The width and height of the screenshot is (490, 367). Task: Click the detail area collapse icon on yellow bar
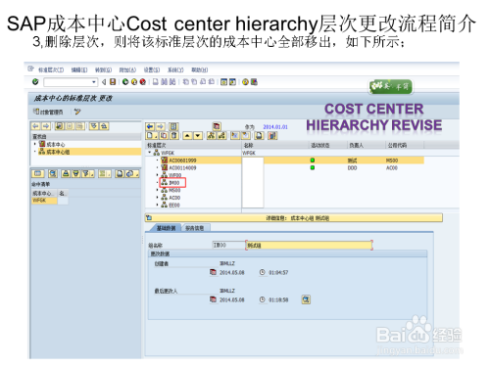click(x=149, y=217)
